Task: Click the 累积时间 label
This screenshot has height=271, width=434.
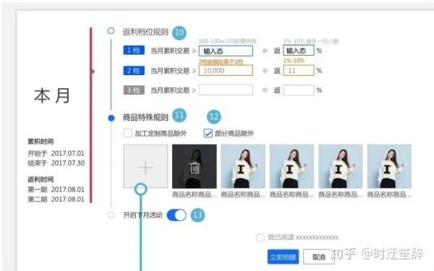Action: (41, 142)
